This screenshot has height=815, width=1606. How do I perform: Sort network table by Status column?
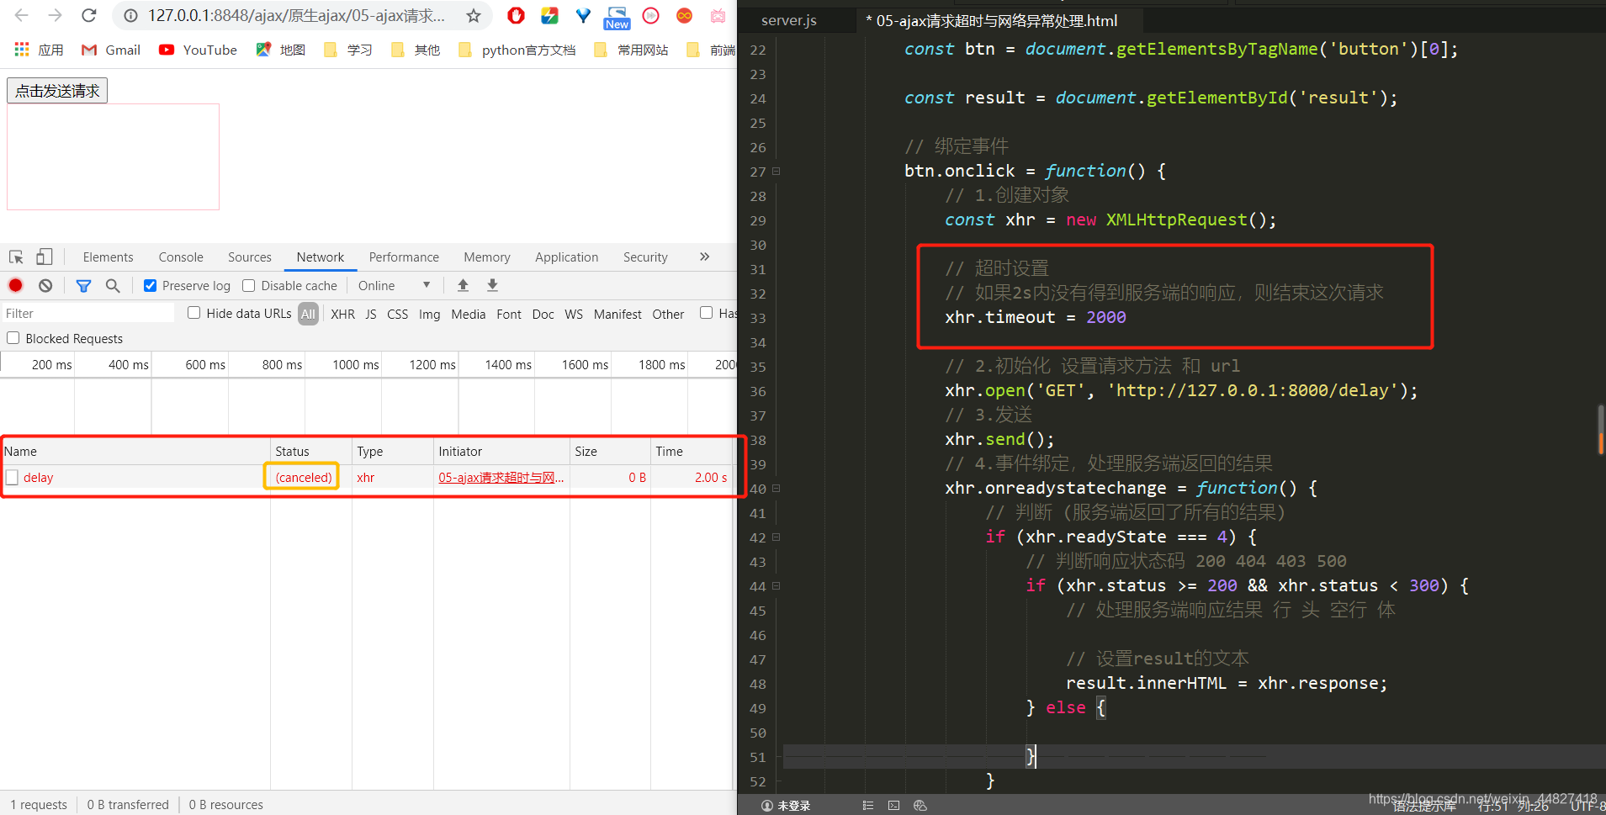coord(310,451)
